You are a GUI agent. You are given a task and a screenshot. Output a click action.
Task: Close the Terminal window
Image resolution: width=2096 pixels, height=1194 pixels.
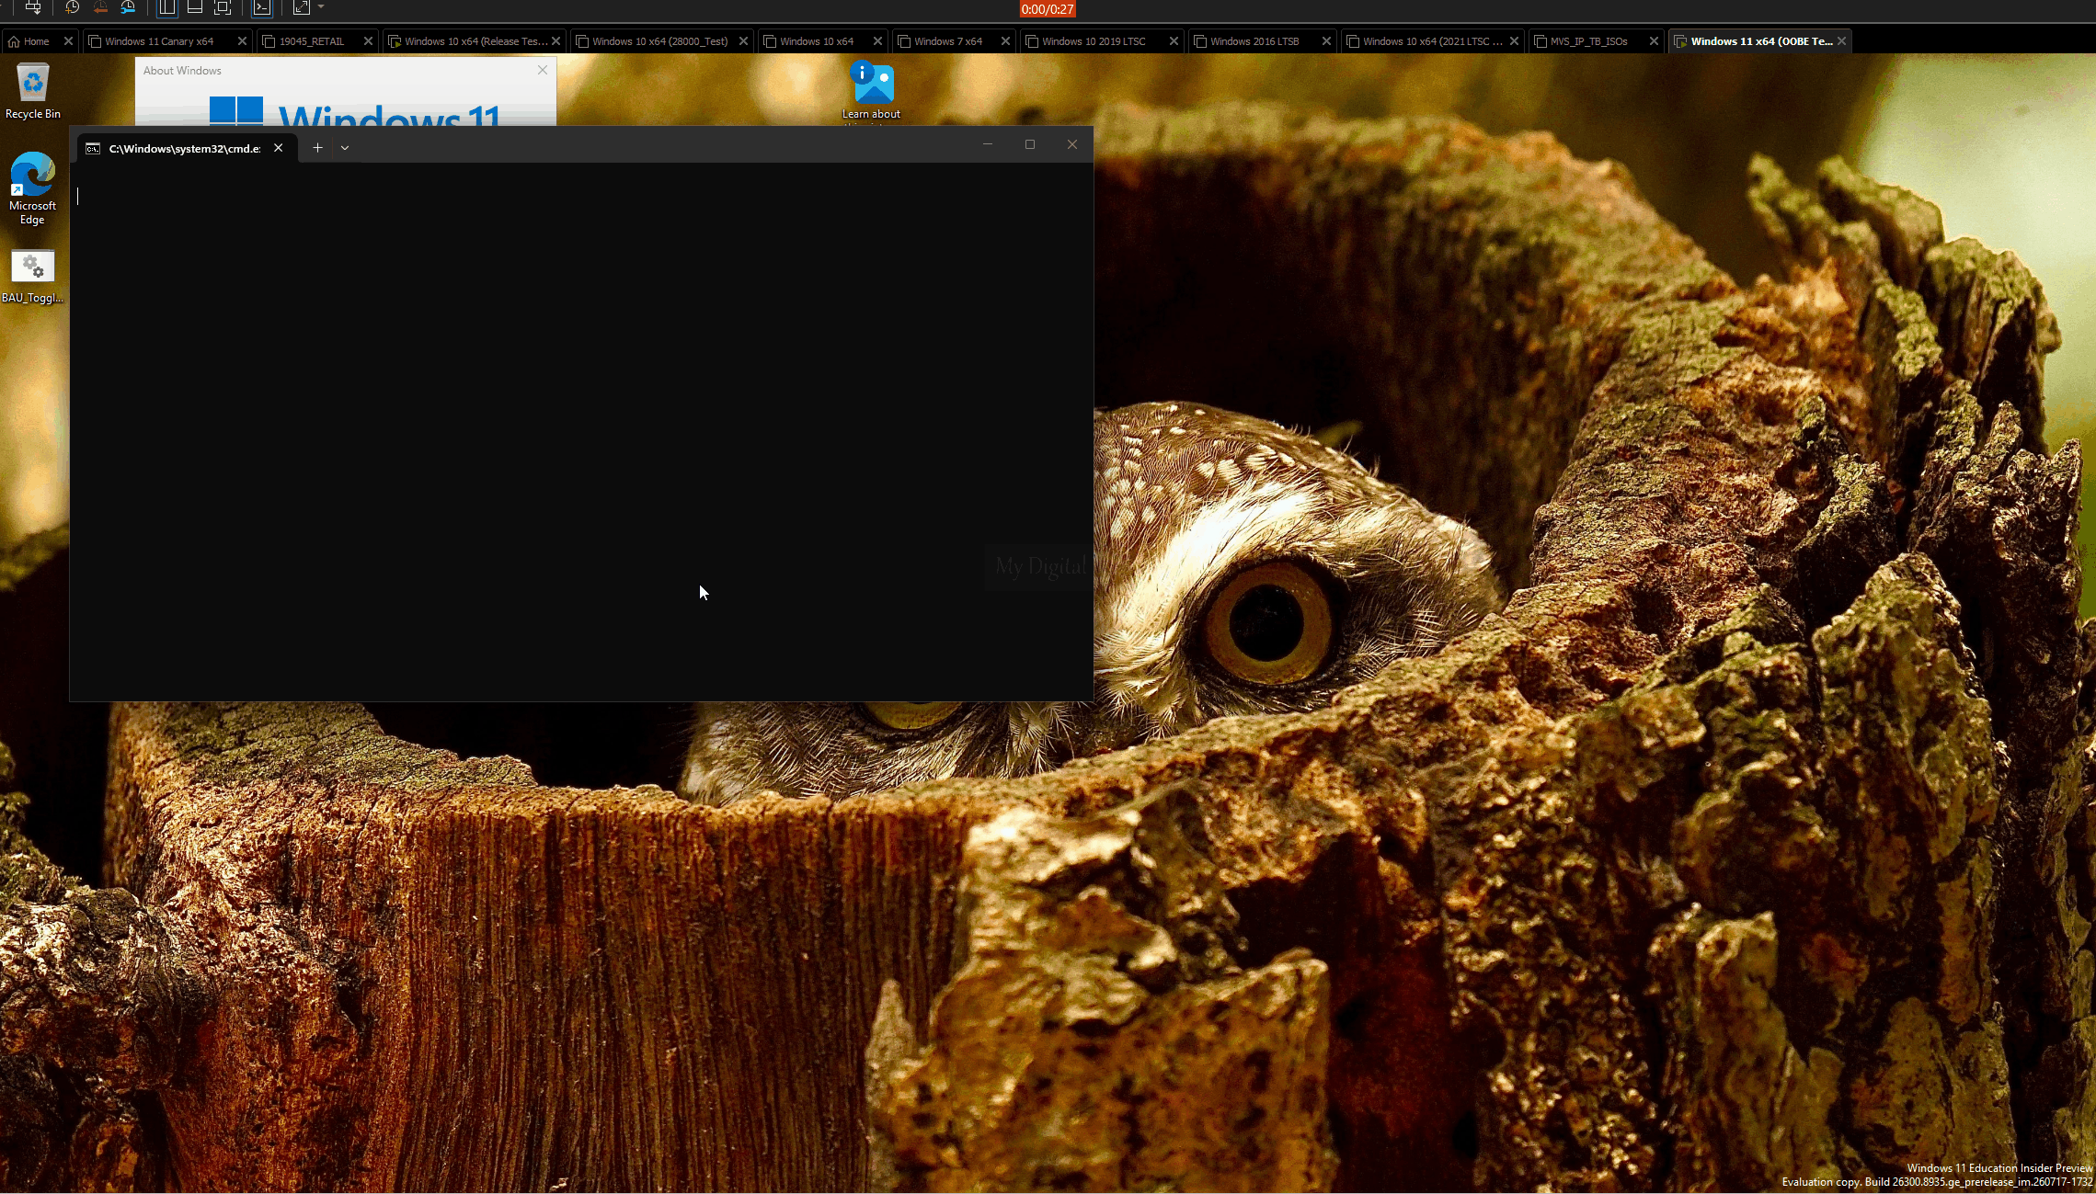[x=1072, y=144]
